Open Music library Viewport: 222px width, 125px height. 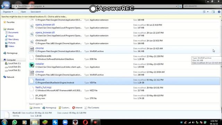tap(11, 36)
